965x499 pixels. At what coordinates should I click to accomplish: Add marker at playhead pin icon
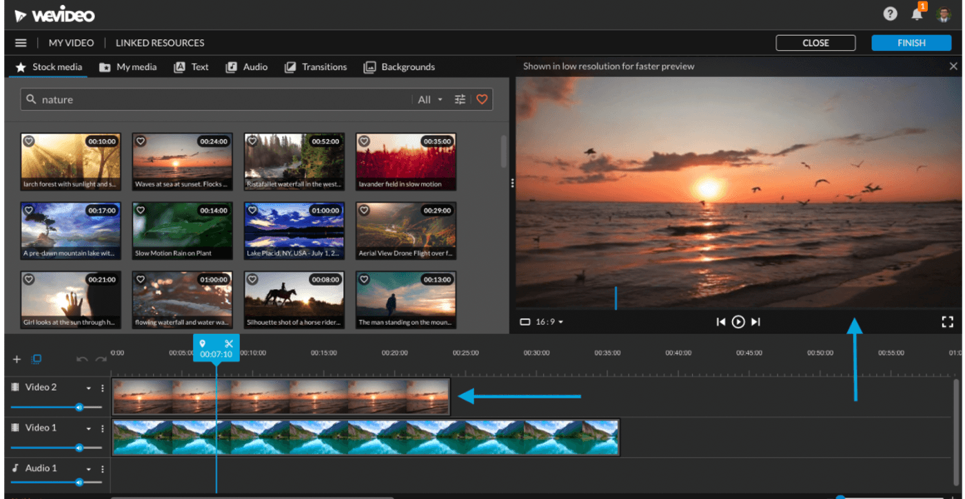pyautogui.click(x=203, y=343)
